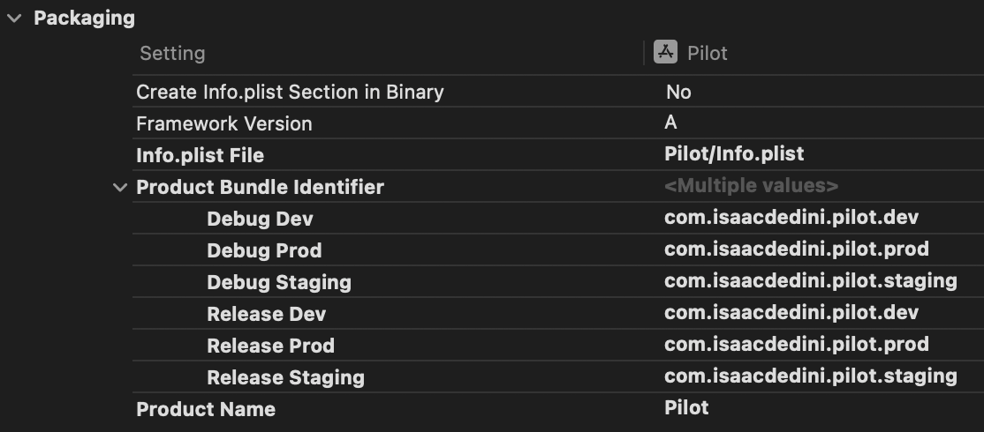
Task: Select the Debug Prod configuration row
Action: click(x=264, y=250)
